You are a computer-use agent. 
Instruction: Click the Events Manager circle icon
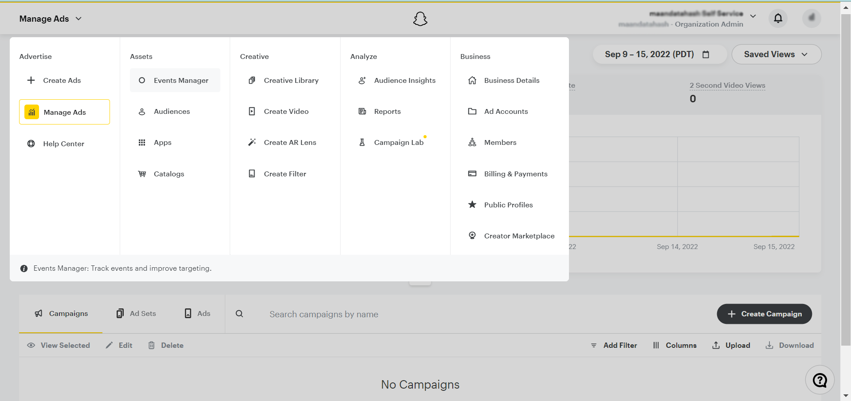coord(142,80)
